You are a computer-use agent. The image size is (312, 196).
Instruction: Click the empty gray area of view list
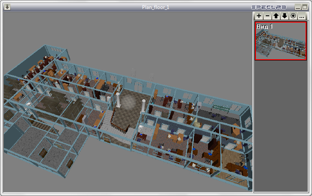(x=281, y=126)
